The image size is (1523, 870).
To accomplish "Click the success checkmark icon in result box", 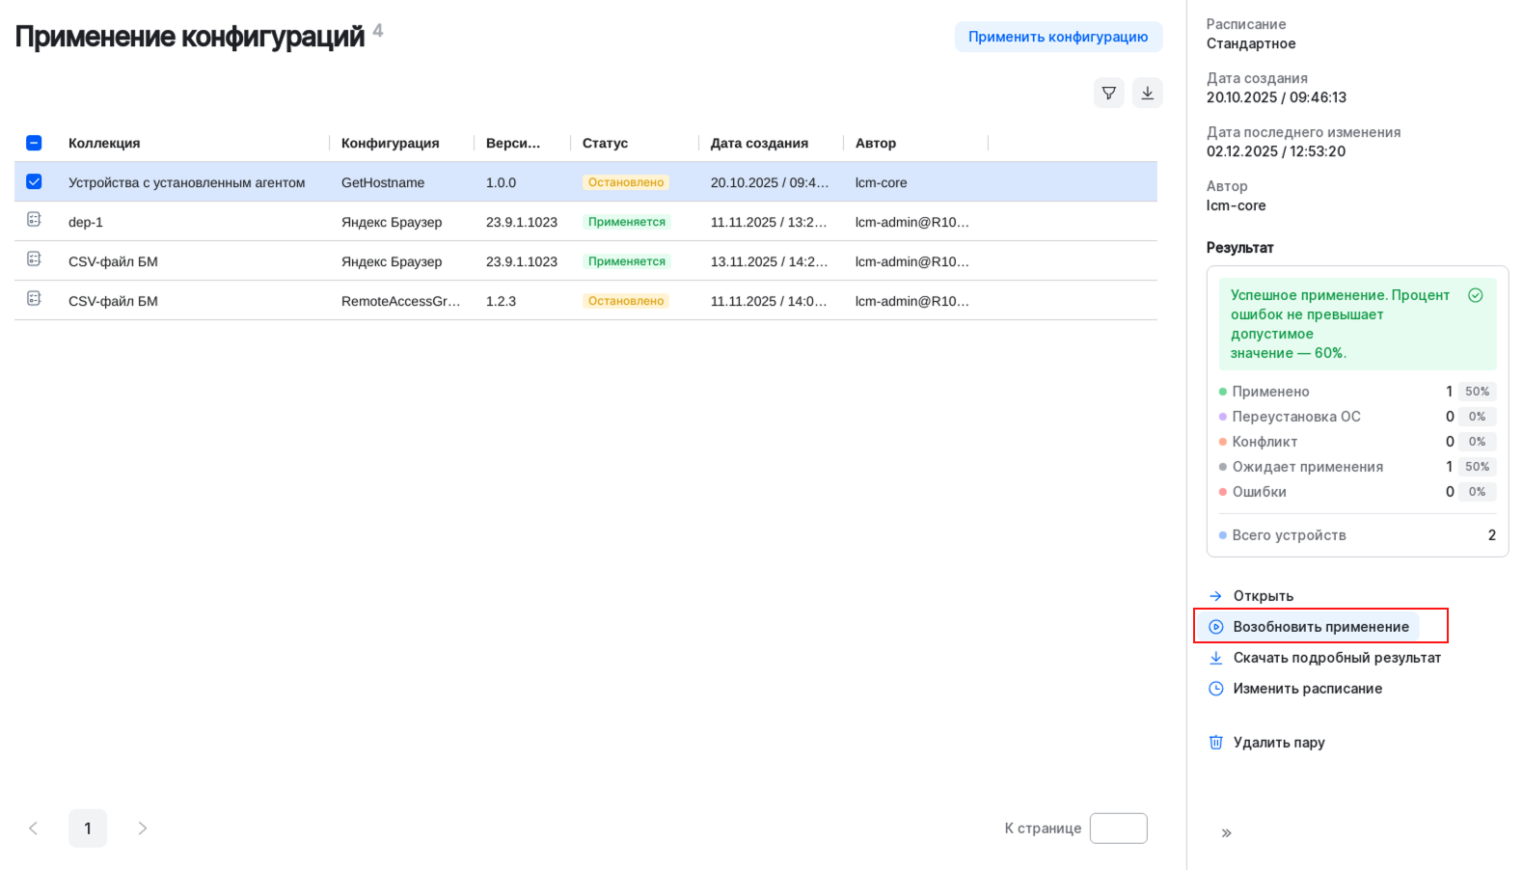I will tap(1475, 295).
